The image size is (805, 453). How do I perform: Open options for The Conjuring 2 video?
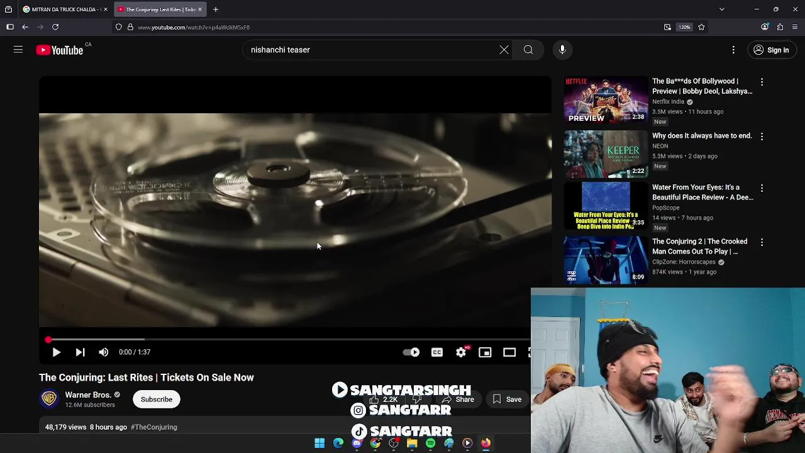(762, 242)
